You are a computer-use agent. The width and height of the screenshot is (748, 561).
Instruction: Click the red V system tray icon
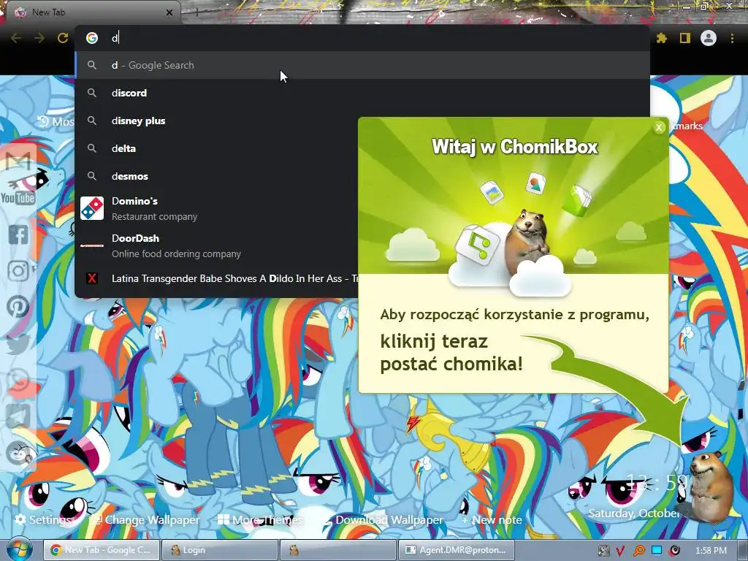[620, 551]
